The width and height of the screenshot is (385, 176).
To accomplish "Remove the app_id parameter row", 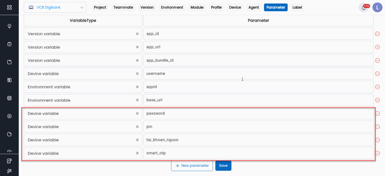I will (x=377, y=34).
